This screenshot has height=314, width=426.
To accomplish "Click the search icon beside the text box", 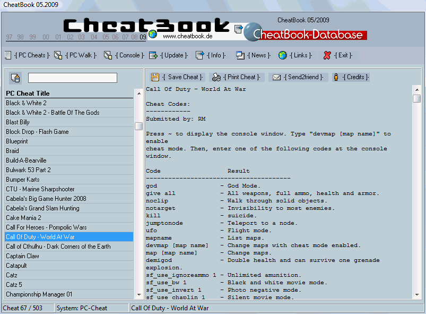I will click(x=15, y=78).
